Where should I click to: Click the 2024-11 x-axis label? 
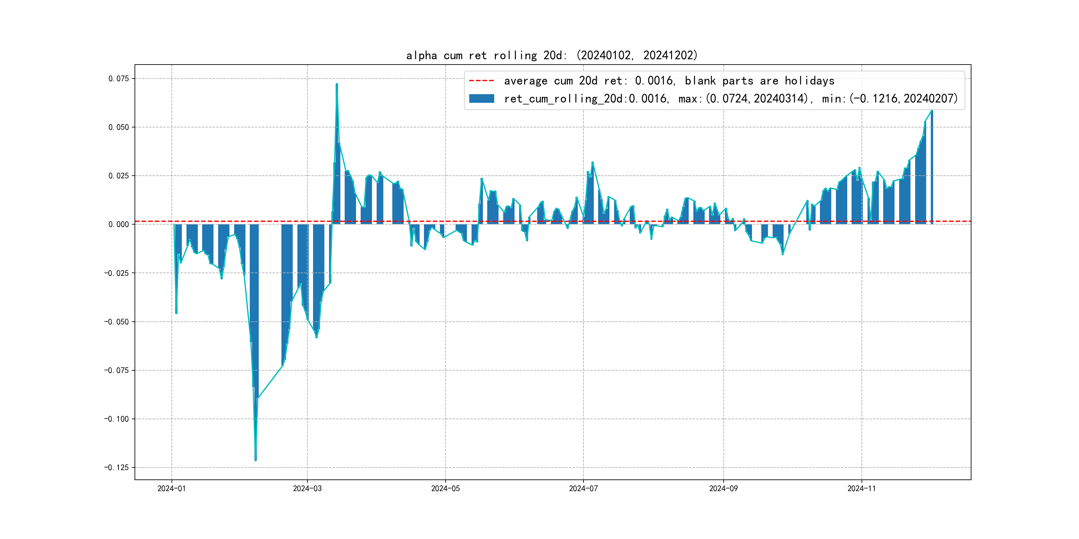tap(861, 488)
